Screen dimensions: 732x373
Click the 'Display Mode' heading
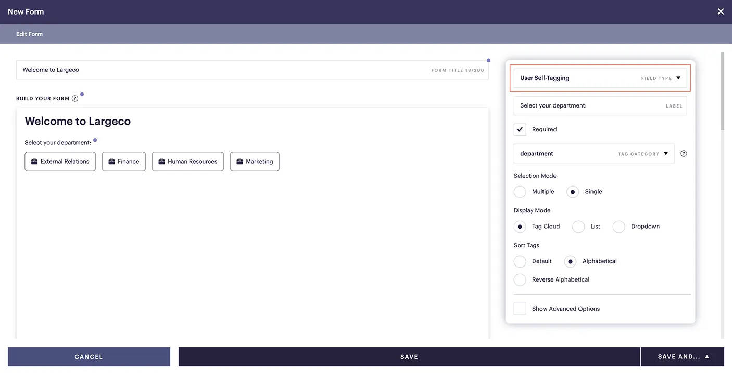tap(532, 210)
